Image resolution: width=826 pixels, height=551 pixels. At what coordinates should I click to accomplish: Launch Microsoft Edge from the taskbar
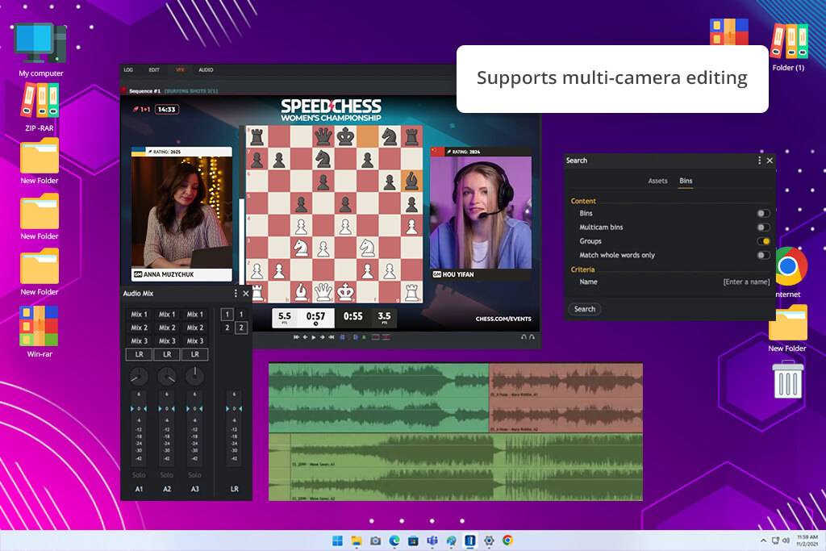[394, 541]
